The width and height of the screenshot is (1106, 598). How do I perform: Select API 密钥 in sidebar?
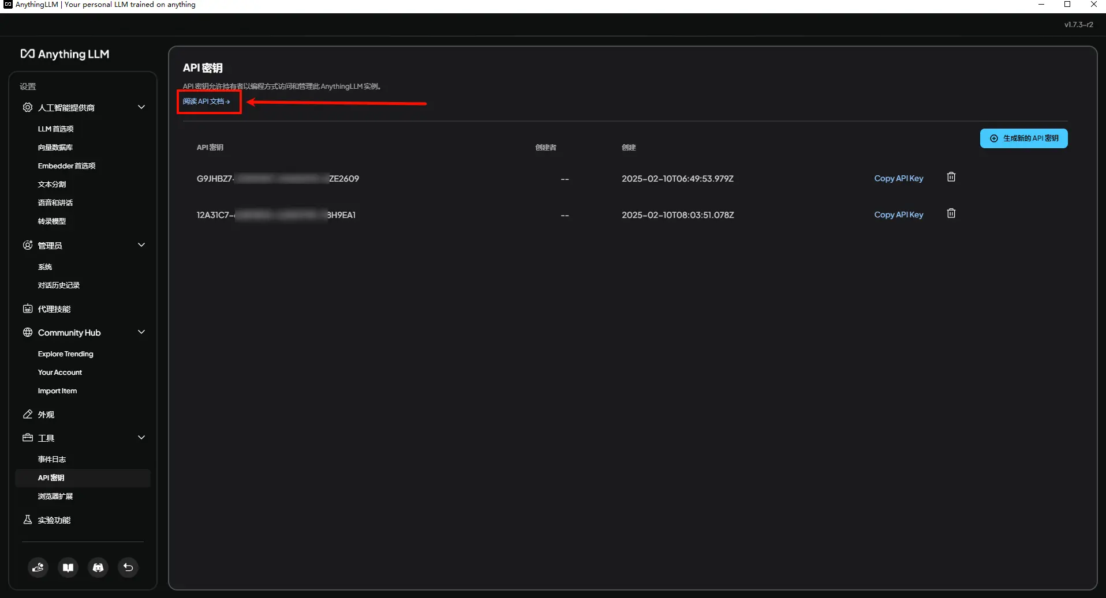click(x=83, y=477)
